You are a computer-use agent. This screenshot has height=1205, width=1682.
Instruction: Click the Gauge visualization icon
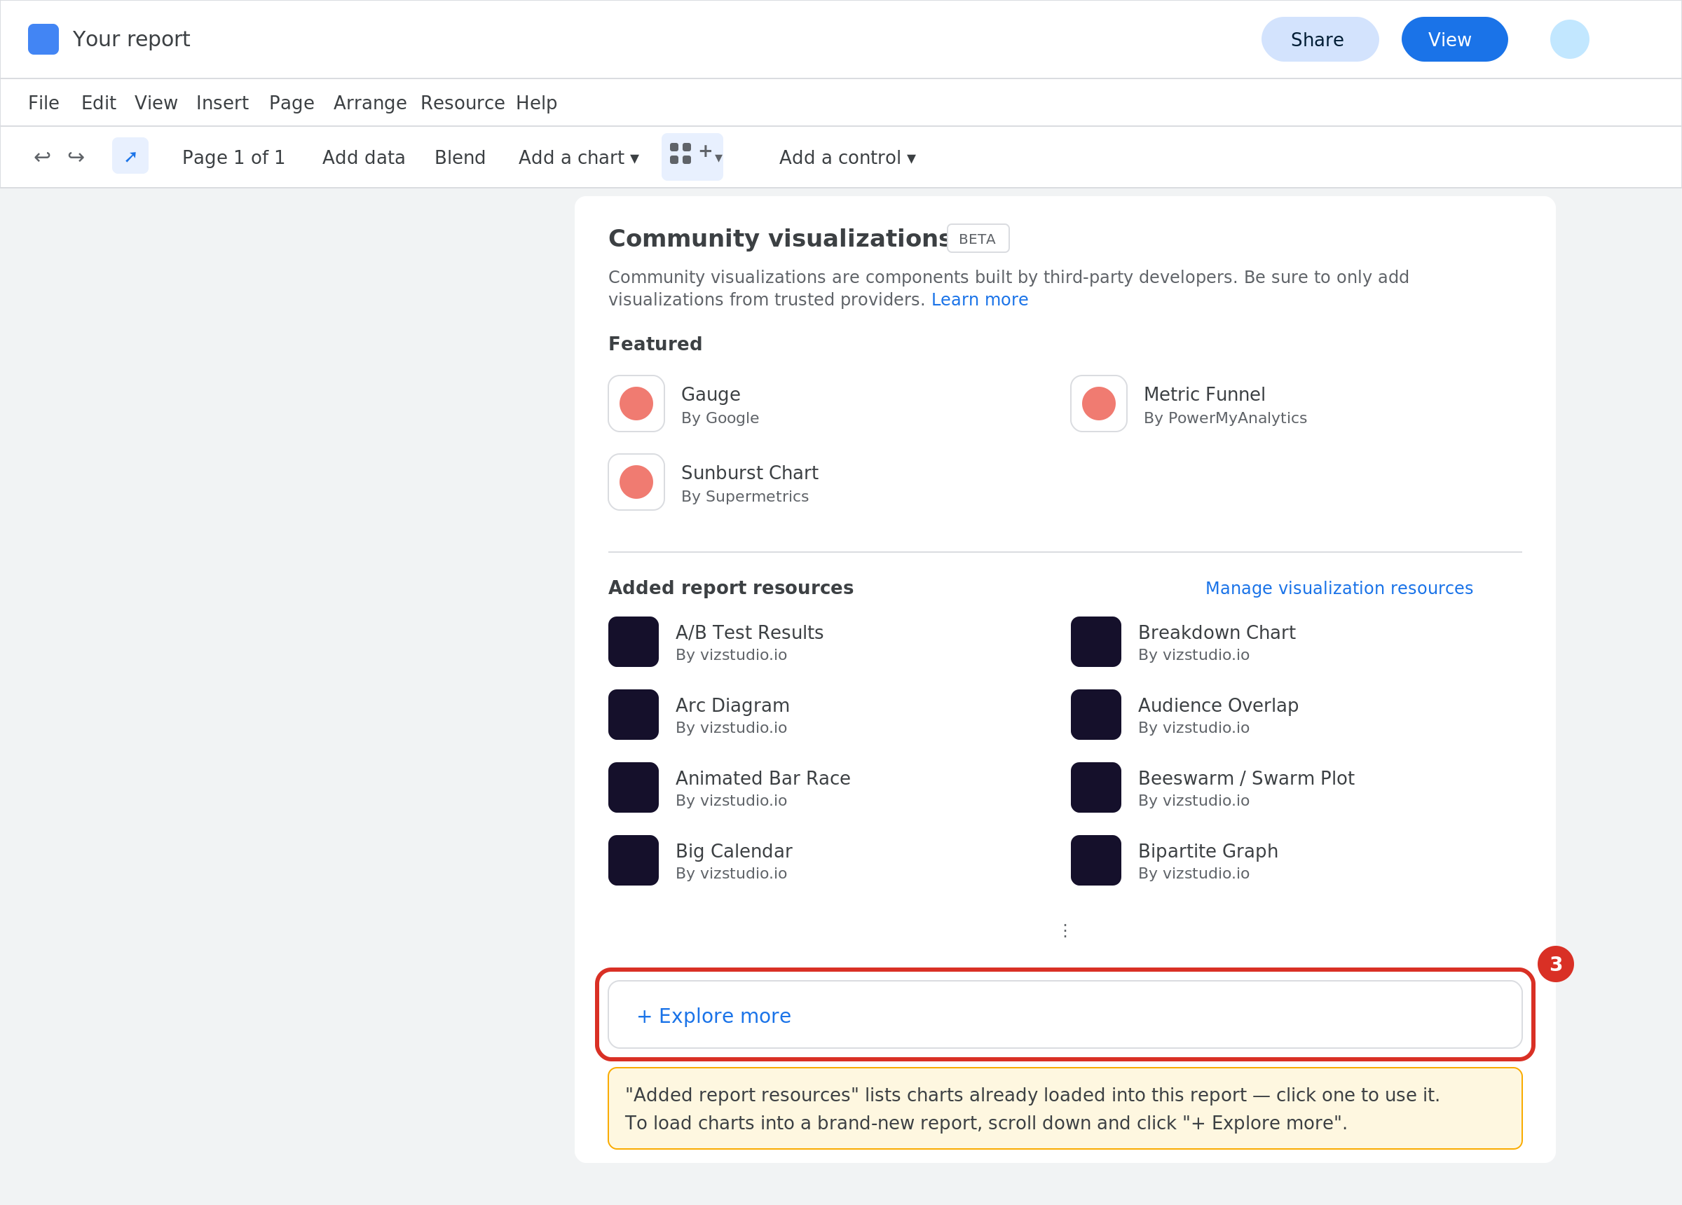click(x=636, y=404)
